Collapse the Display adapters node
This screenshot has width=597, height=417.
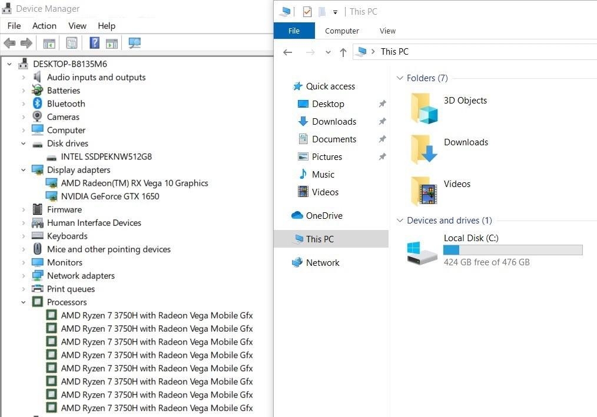pos(24,170)
